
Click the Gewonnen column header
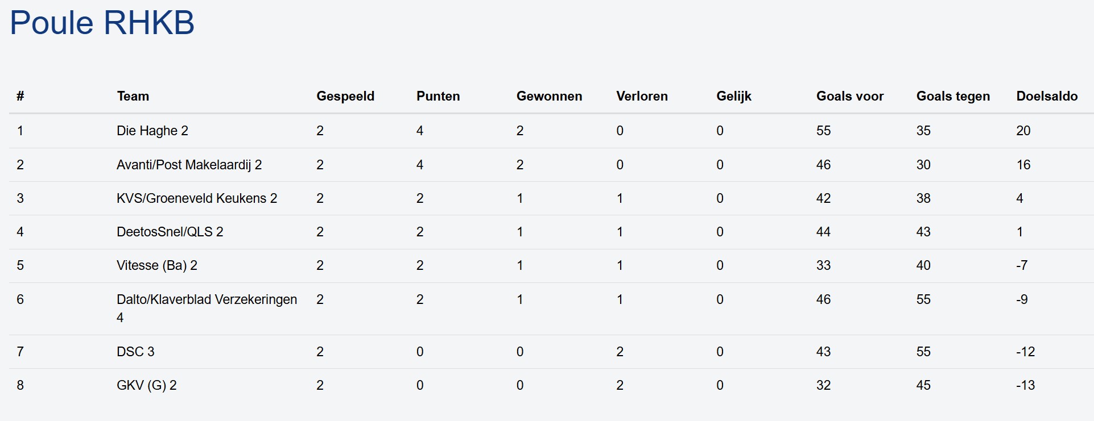click(x=549, y=96)
